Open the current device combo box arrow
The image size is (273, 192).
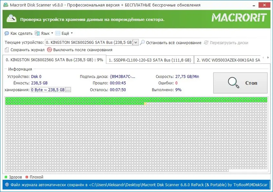[x=136, y=43]
